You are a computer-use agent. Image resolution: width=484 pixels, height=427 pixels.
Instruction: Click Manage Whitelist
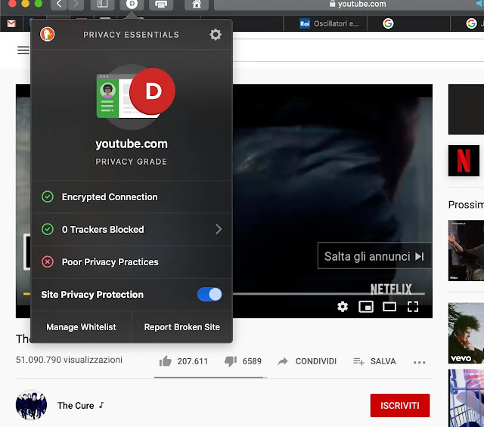coord(81,327)
